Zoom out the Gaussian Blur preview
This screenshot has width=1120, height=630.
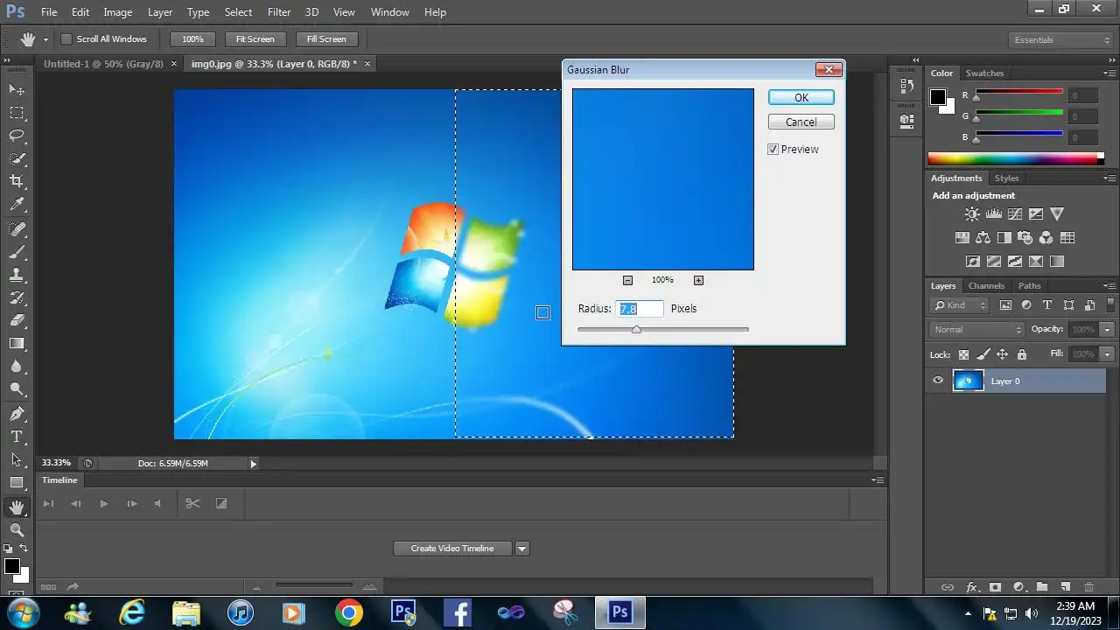click(627, 280)
